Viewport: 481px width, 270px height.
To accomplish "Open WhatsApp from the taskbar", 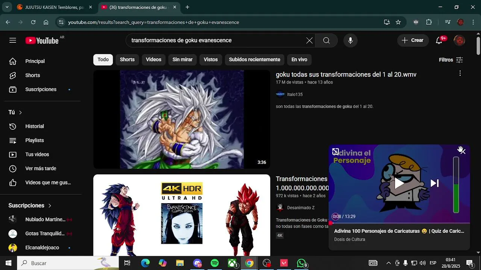I will (301, 263).
